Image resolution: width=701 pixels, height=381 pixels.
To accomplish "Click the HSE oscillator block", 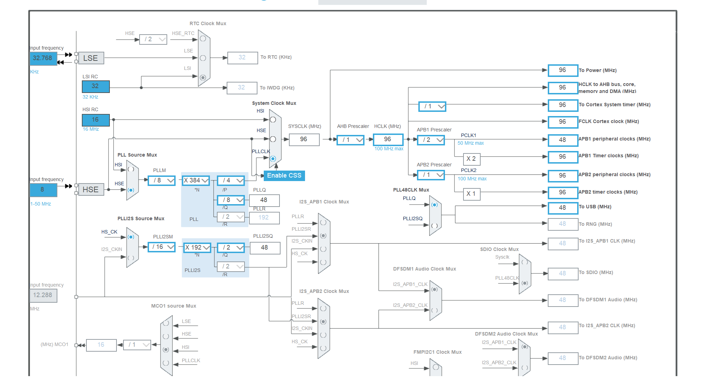I will [91, 189].
